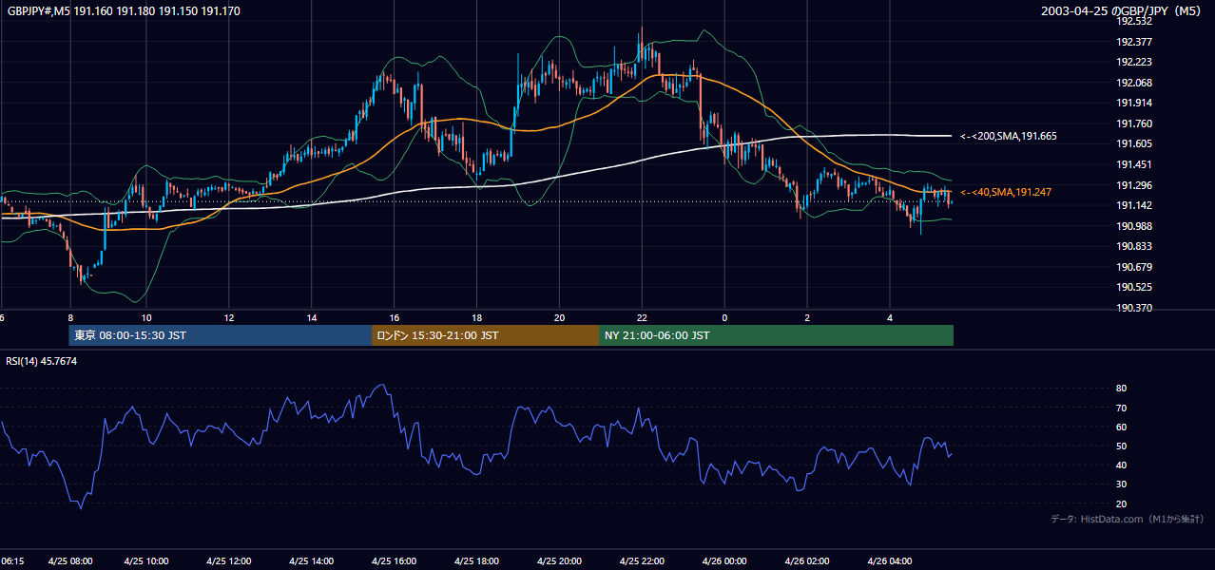The image size is (1215, 570).
Task: Click the 4/25 08:00 bottom time label
Action: 70,561
